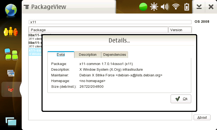
Task: Click the green presence status icon
Action: click(x=143, y=7)
